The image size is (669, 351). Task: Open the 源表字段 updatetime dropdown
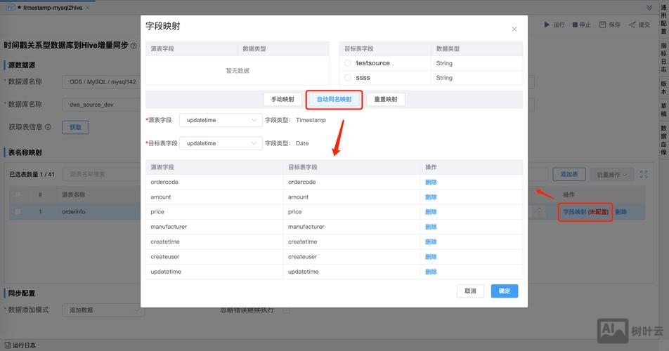point(221,120)
